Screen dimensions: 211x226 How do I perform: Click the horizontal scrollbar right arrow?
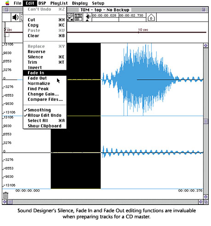200,202
